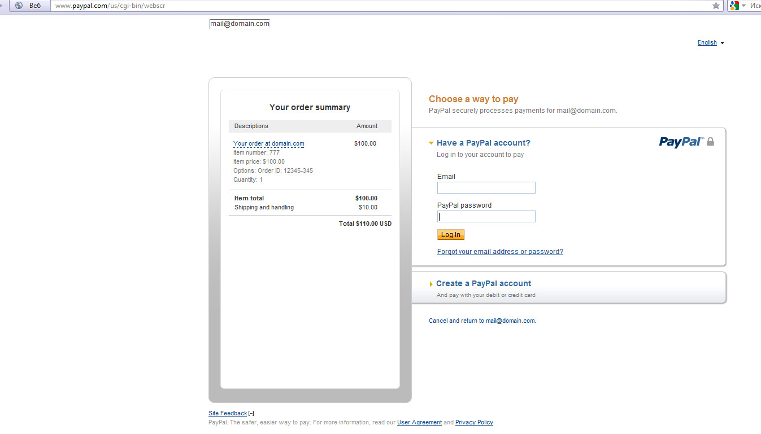The image size is (761, 434).
Task: Click Shipping and handling label
Action: pos(264,207)
